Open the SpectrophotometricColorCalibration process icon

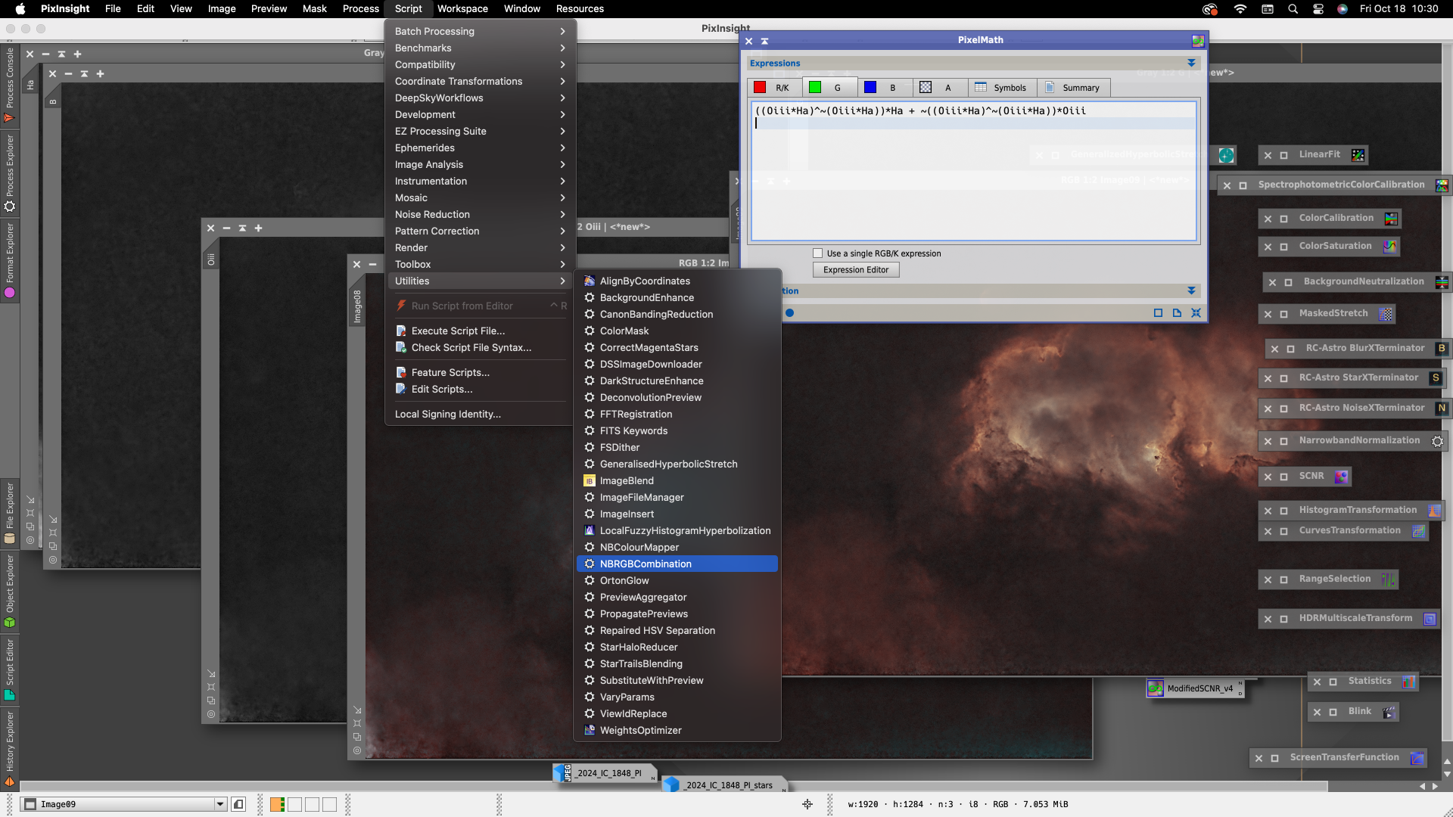click(1442, 185)
